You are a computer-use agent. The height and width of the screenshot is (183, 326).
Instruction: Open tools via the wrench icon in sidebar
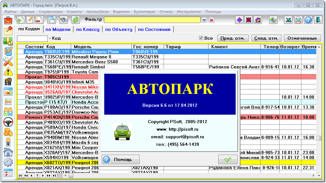coord(8,62)
